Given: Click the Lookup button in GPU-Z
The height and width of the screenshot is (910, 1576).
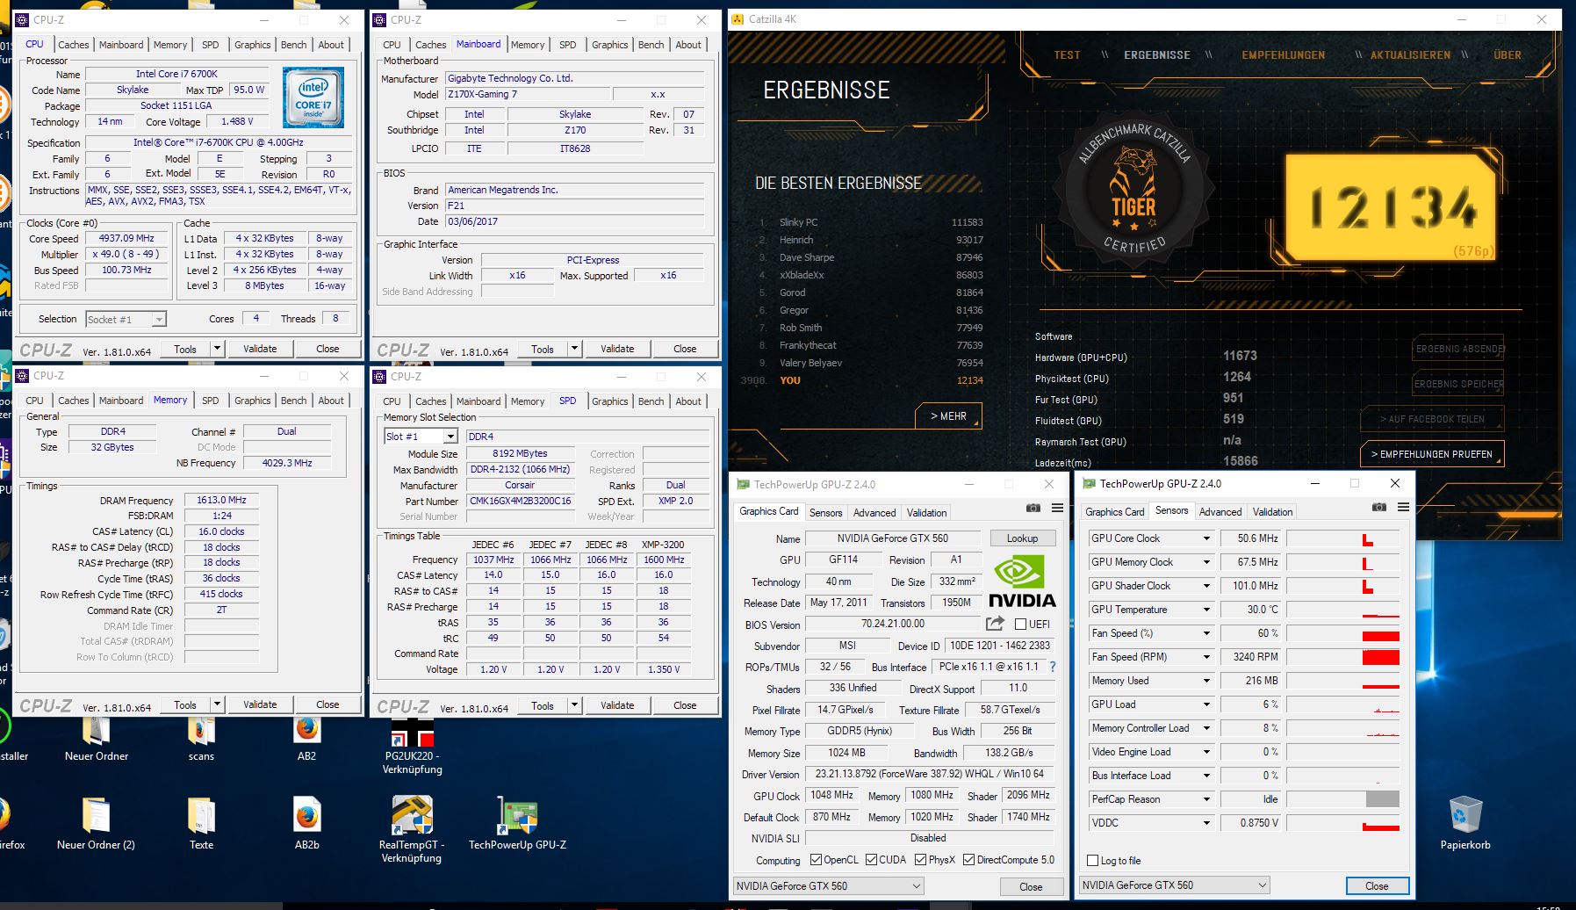Looking at the screenshot, I should 1022,538.
